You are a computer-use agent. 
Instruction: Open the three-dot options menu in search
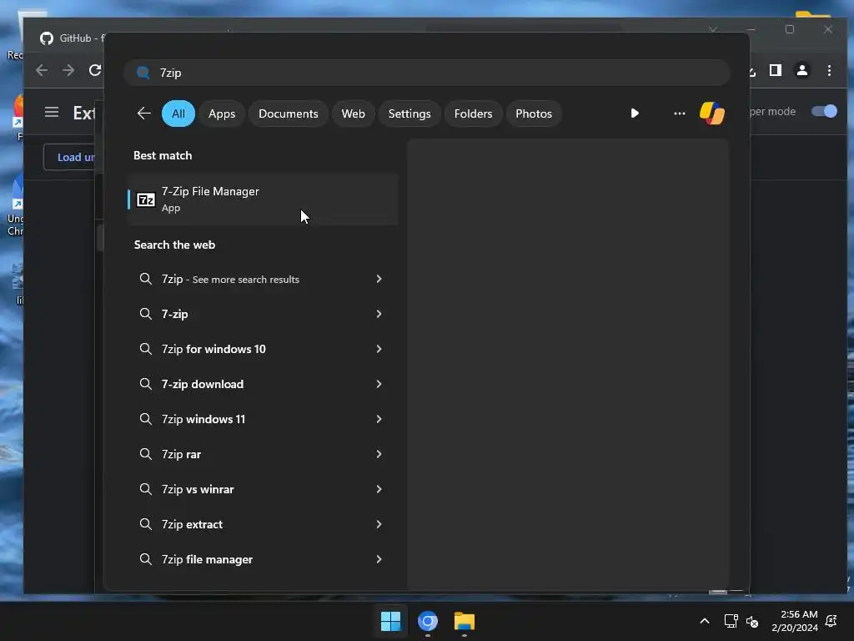[679, 114]
